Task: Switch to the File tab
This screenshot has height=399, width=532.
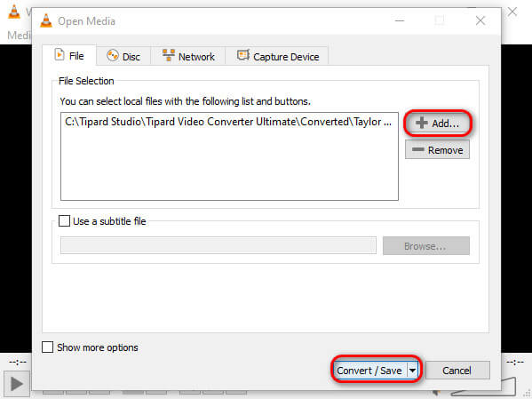Action: 69,55
